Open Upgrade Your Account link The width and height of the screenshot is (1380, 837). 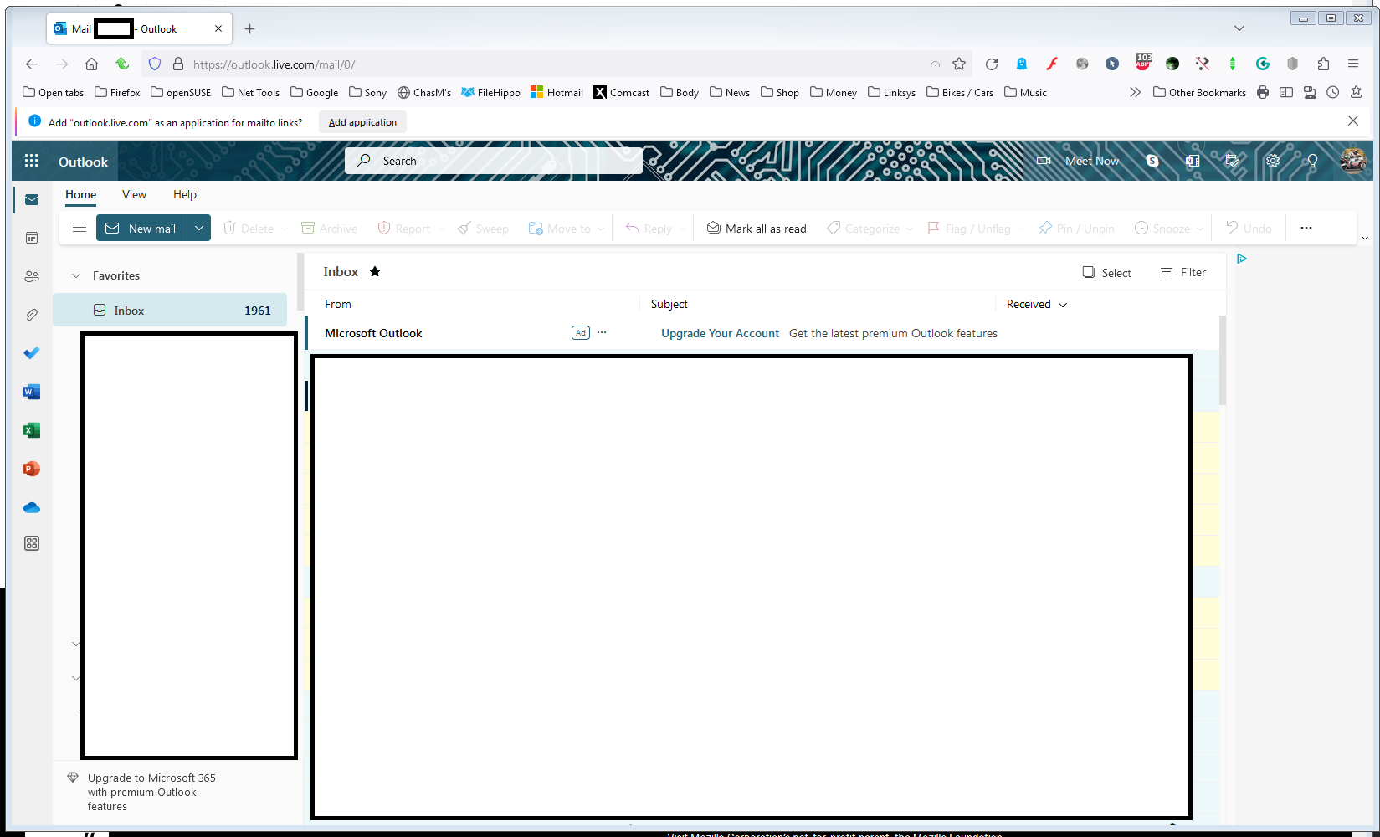pyautogui.click(x=720, y=333)
